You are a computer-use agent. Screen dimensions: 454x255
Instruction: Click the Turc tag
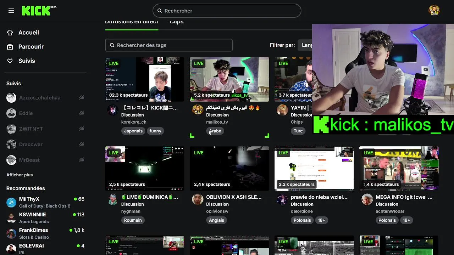[298, 131]
